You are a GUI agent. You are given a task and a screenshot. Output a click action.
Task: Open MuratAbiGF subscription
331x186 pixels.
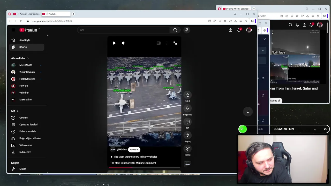(x=27, y=65)
